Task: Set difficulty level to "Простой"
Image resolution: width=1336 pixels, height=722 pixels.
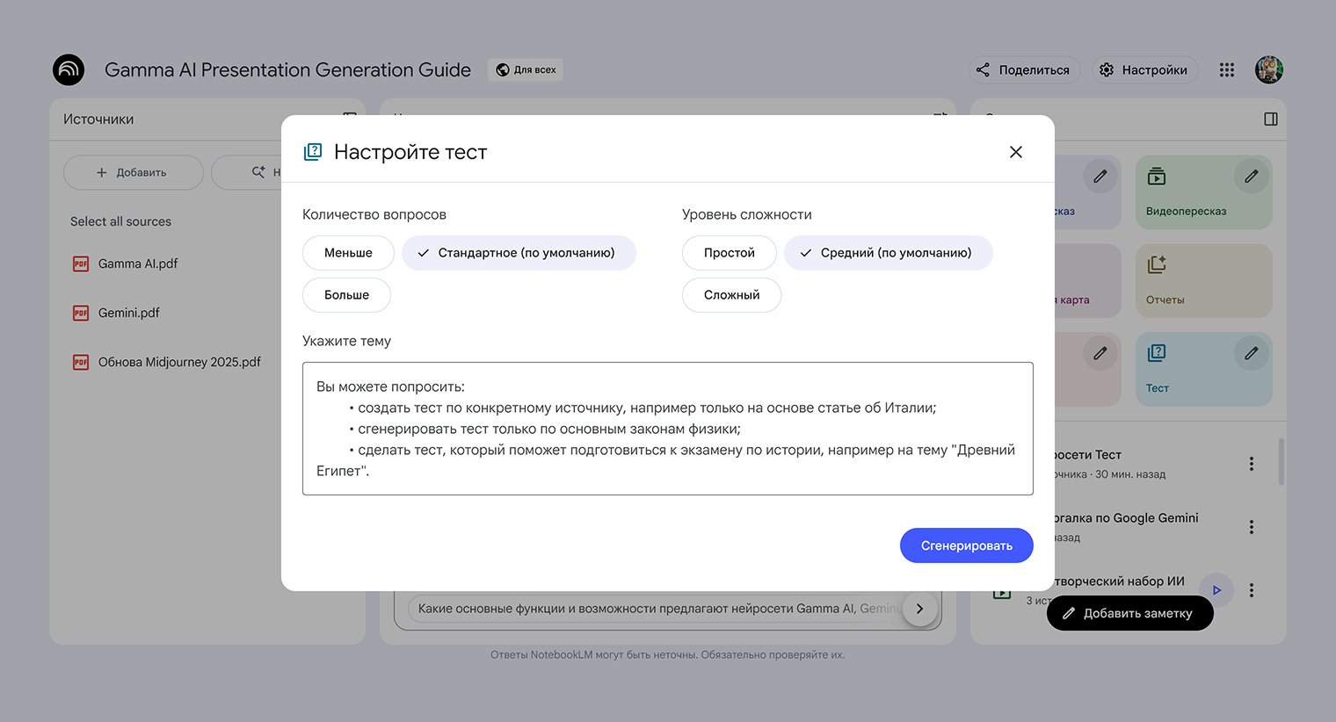Action: coord(729,253)
